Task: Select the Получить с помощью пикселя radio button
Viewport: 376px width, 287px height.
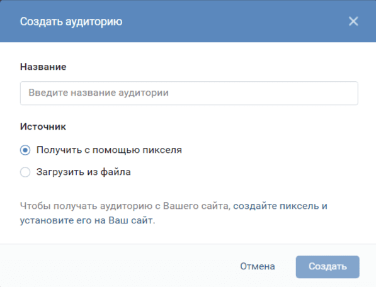Action: 25,150
